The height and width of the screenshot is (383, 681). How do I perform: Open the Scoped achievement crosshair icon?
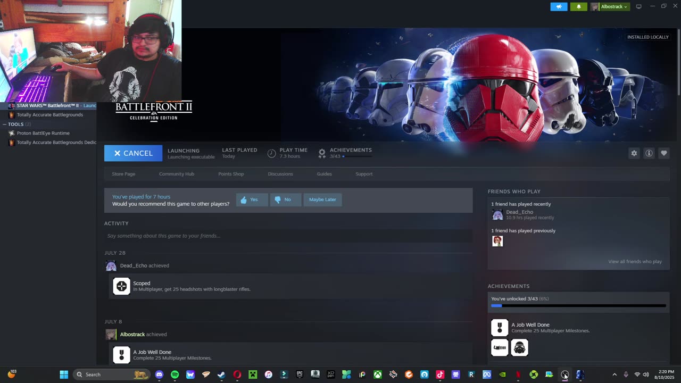[x=121, y=286]
